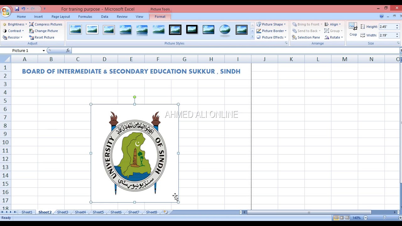Image resolution: width=402 pixels, height=226 pixels.
Task: Apply the eighth picture style, thick black frame
Action: click(192, 30)
